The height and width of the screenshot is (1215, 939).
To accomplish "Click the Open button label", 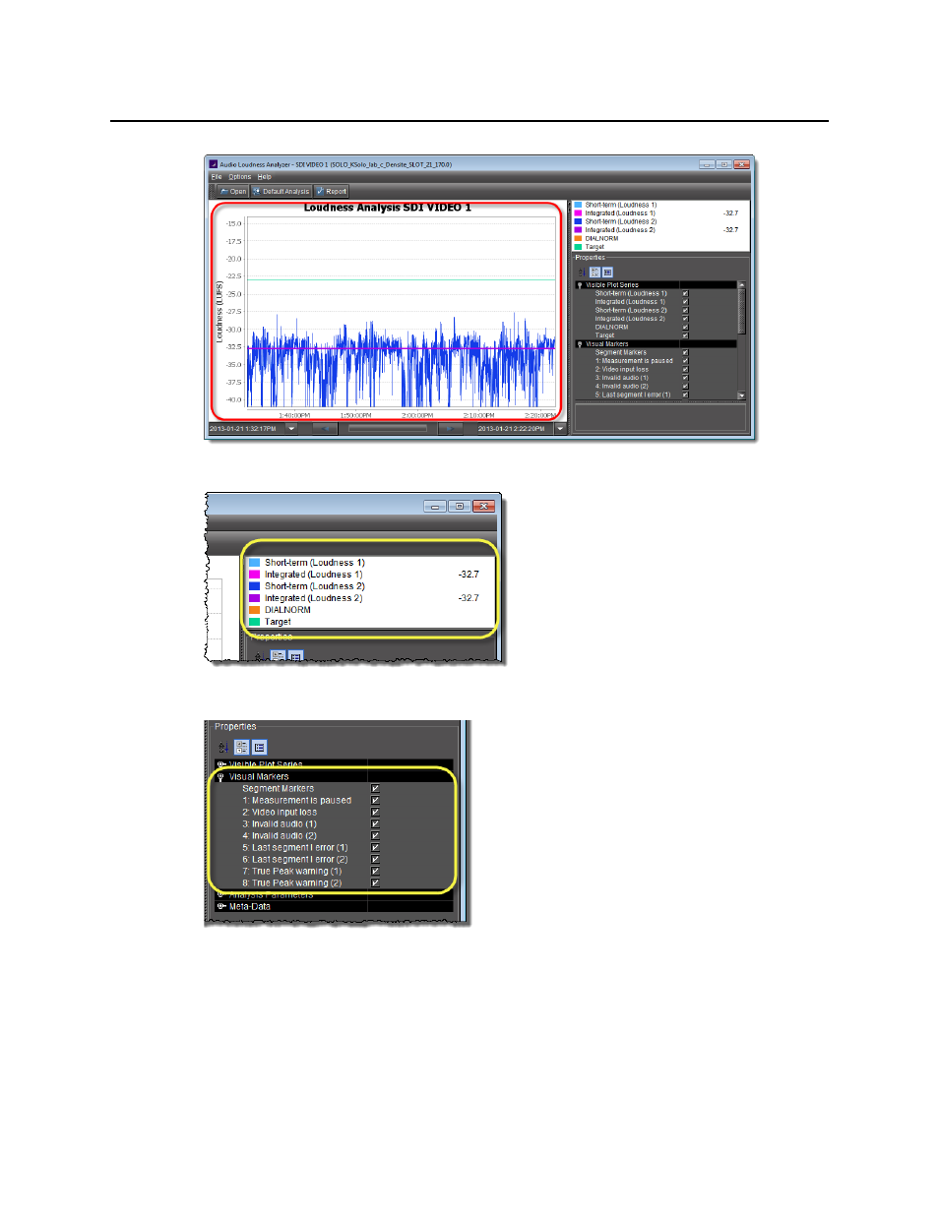I will click(238, 192).
